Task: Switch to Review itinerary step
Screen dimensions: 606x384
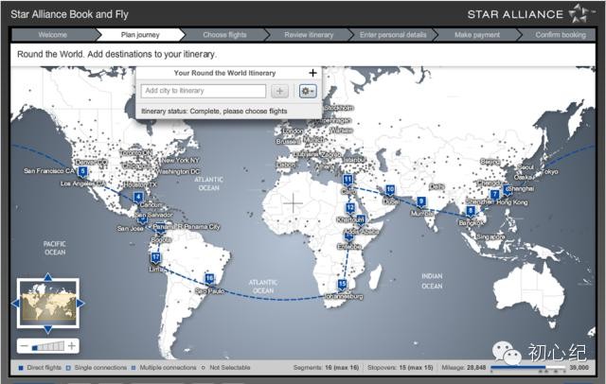Action: 309,34
